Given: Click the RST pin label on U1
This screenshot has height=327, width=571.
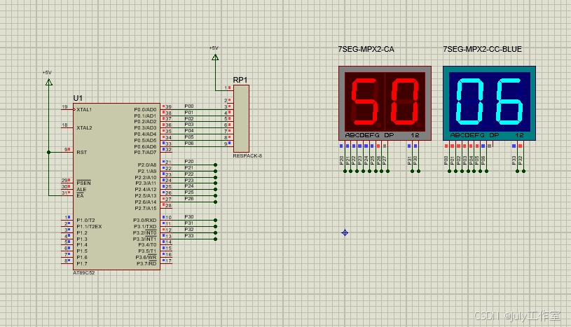Looking at the screenshot, I should pyautogui.click(x=81, y=152).
